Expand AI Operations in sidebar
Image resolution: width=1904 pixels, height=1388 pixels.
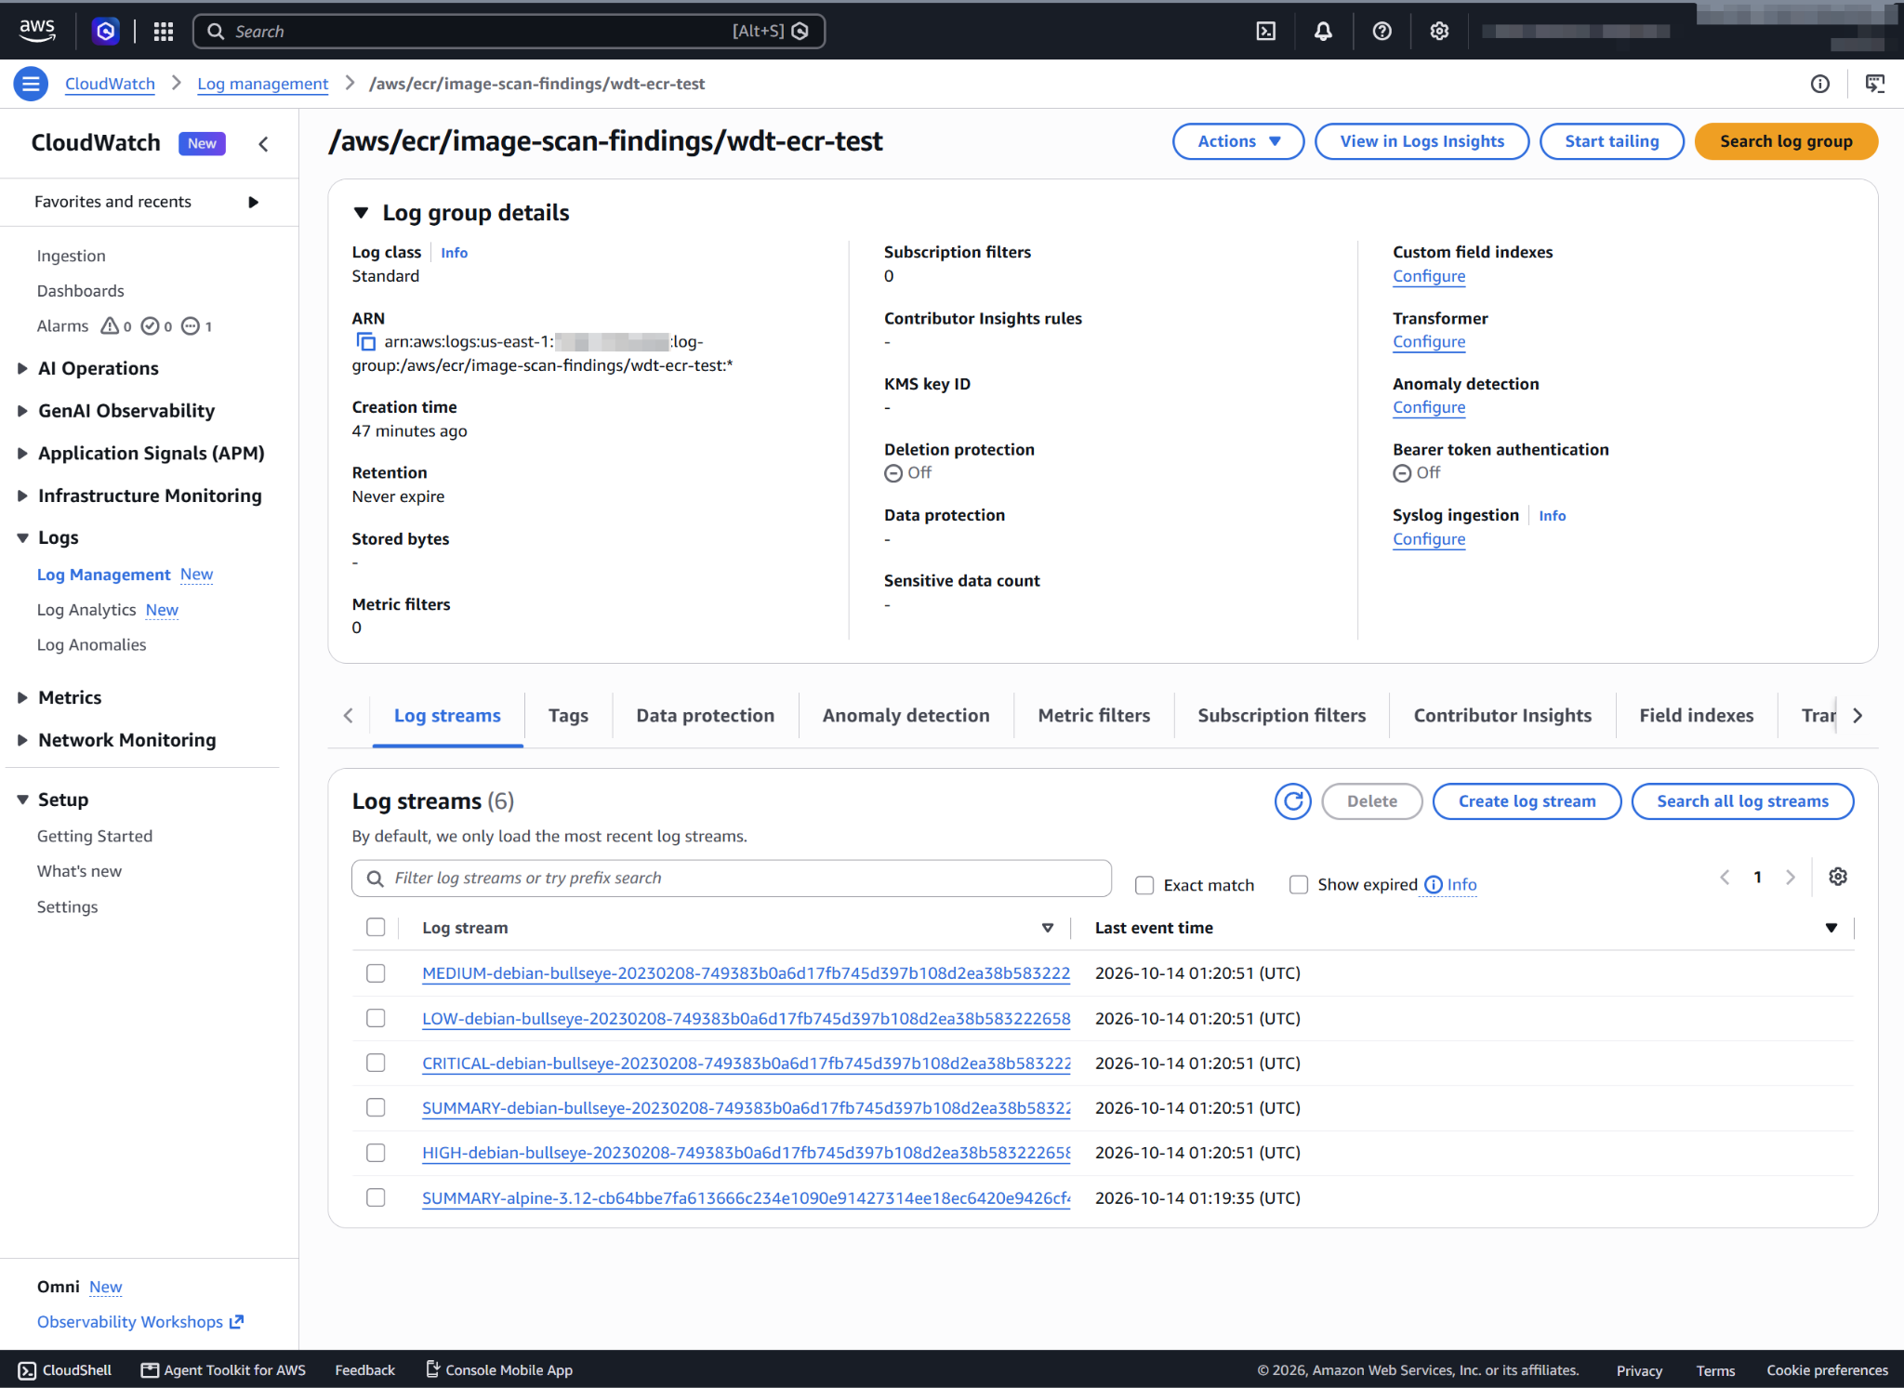coord(22,368)
